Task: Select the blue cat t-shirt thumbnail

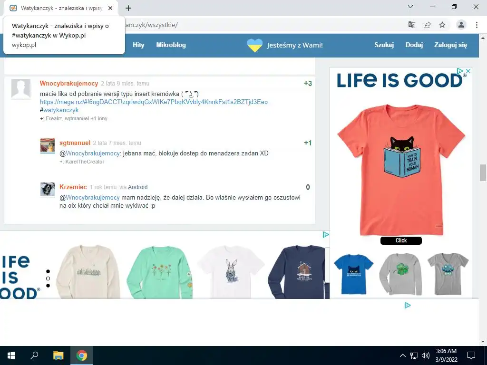Action: click(x=354, y=274)
